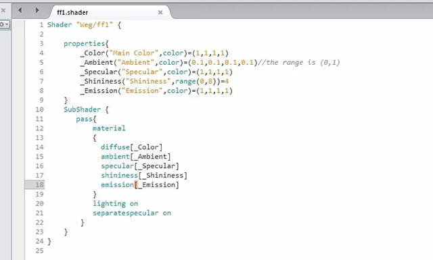Click ambient[_Ambient] line
Screen dimensions: 433x260
[136, 157]
